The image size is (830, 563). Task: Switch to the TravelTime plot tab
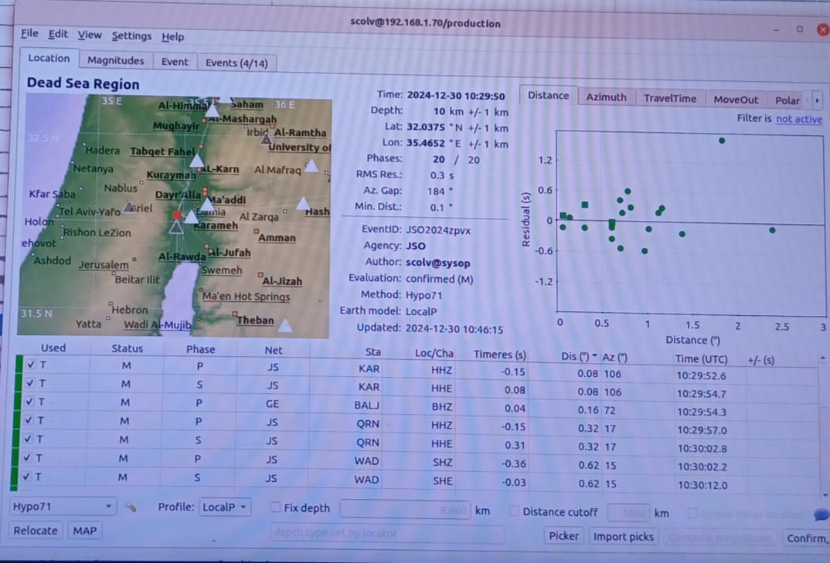point(669,98)
